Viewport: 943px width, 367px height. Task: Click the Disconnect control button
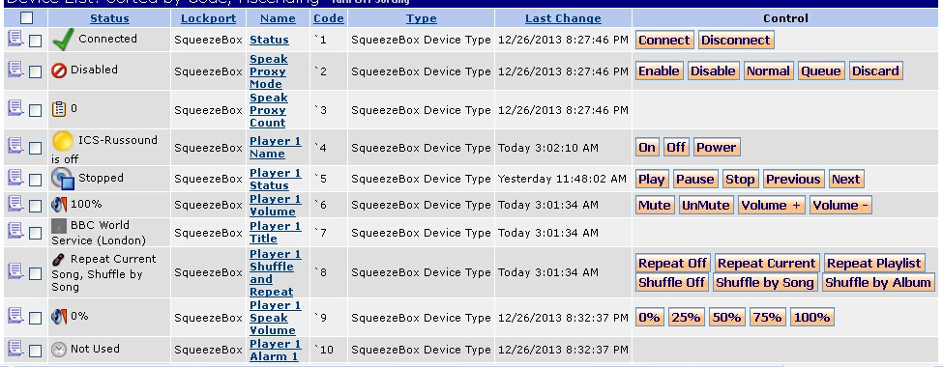(736, 41)
